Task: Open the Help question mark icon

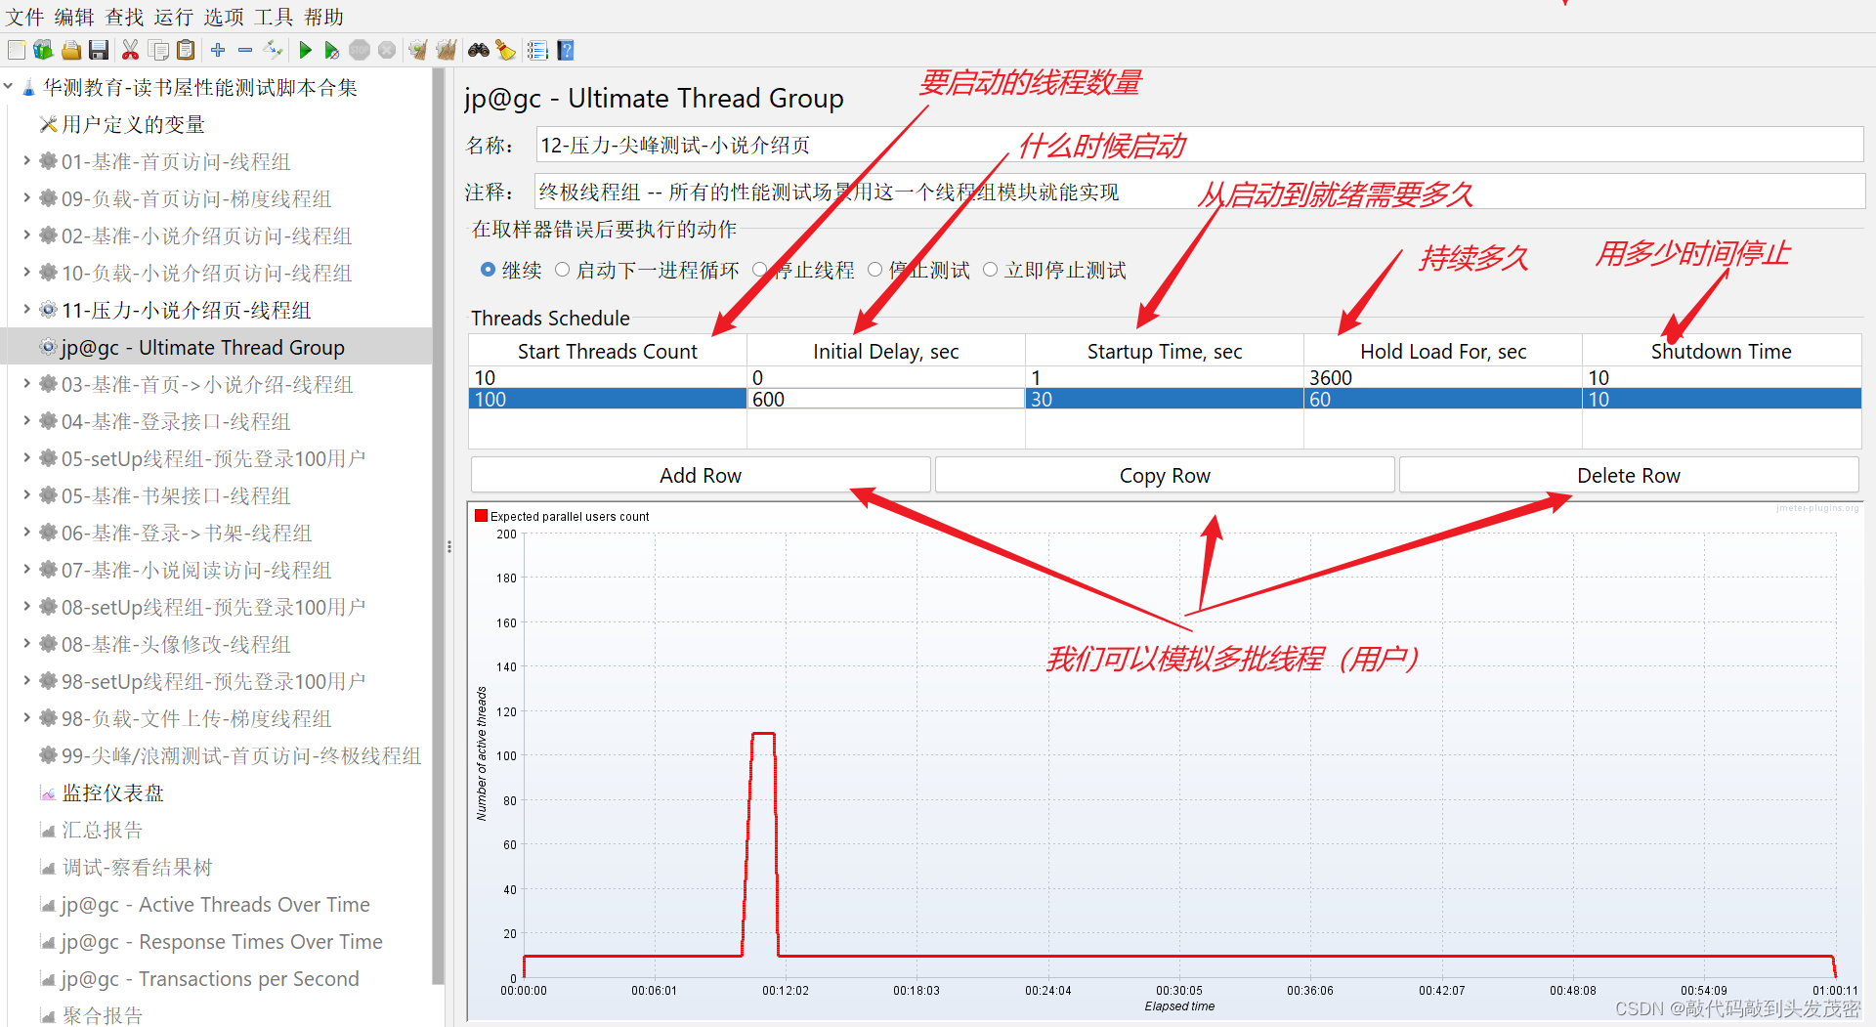Action: 566,50
